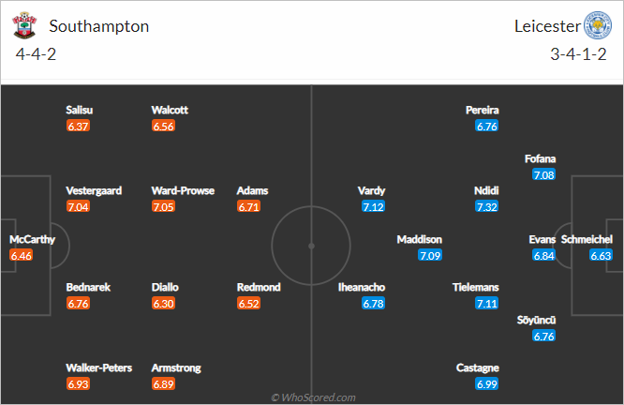
Task: Click the WhoScored.com watermark
Action: (313, 397)
